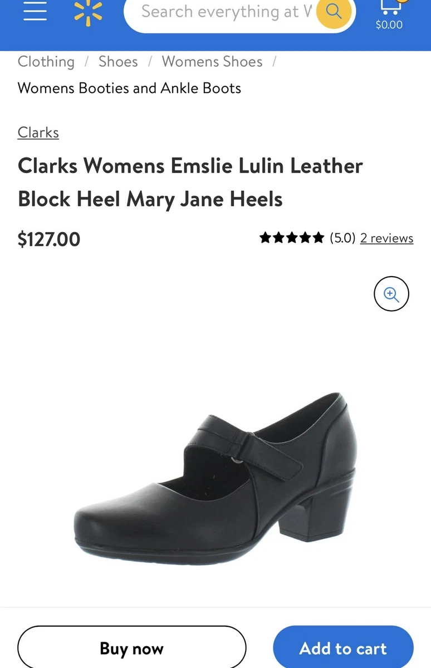Click the (5.0) rating score
Screen dimensions: 431x668
(x=342, y=238)
